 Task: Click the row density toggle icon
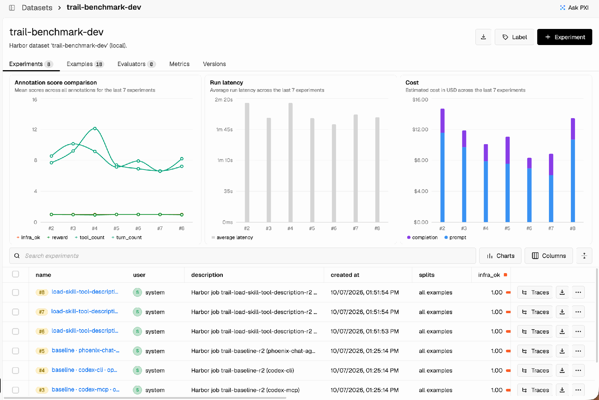(x=584, y=256)
